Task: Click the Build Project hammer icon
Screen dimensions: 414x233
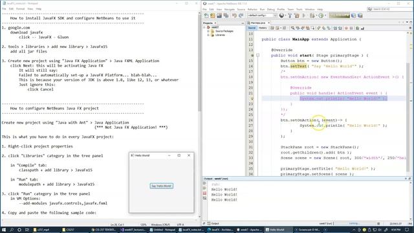Action: point(290,16)
